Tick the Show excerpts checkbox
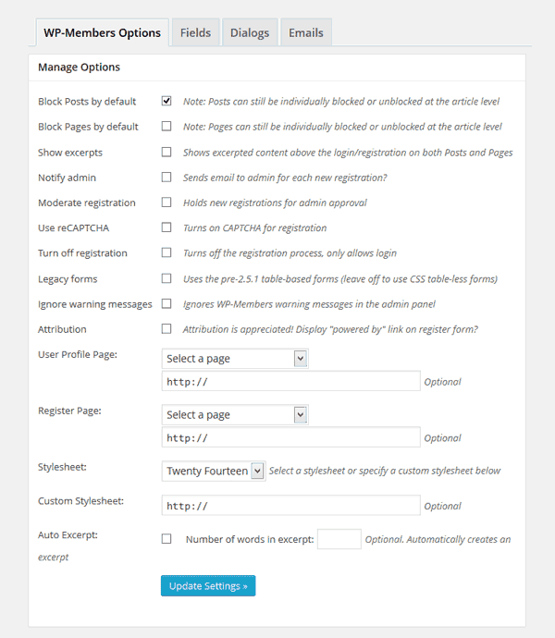 (166, 152)
